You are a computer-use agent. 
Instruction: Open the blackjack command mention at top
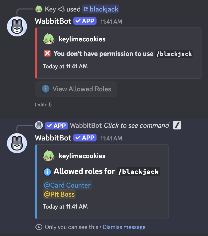[101, 9]
